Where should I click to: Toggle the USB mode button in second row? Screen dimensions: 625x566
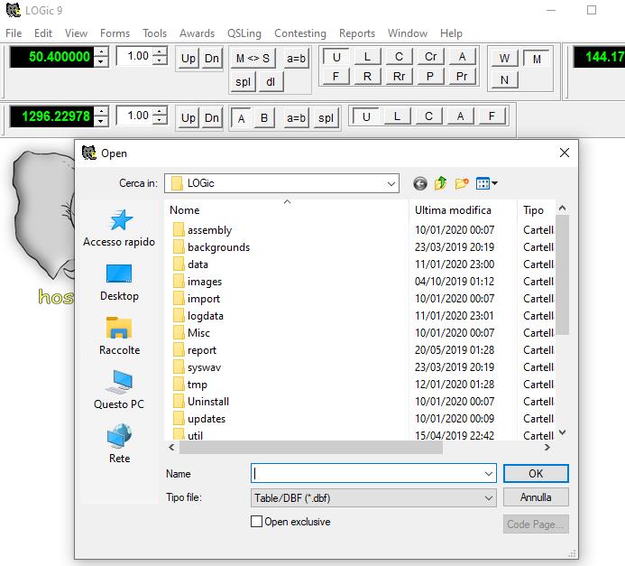tap(365, 116)
